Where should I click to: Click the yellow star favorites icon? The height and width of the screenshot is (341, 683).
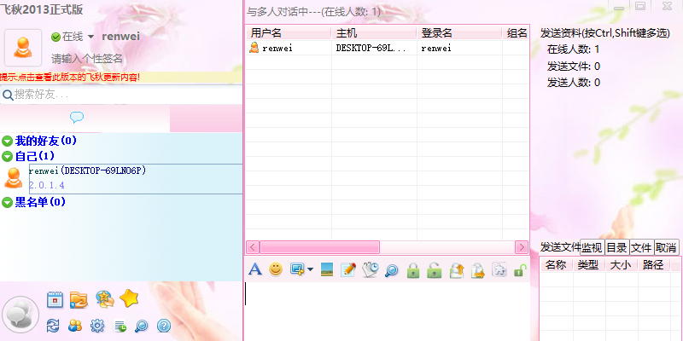pos(129,298)
